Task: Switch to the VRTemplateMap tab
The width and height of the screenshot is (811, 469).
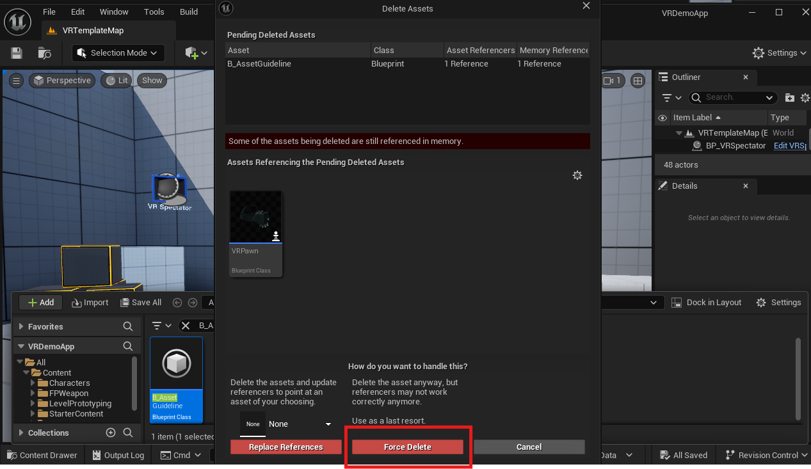Action: [x=92, y=31]
